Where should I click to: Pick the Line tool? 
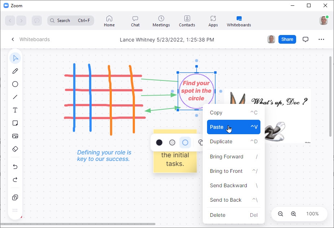pyautogui.click(x=15, y=97)
